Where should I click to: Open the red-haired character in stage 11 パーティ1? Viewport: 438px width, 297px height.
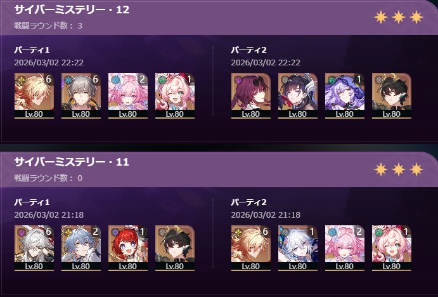pyautogui.click(x=128, y=248)
